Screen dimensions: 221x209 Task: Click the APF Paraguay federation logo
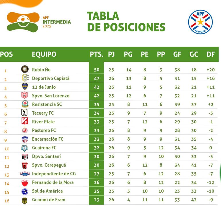[x=200, y=22]
